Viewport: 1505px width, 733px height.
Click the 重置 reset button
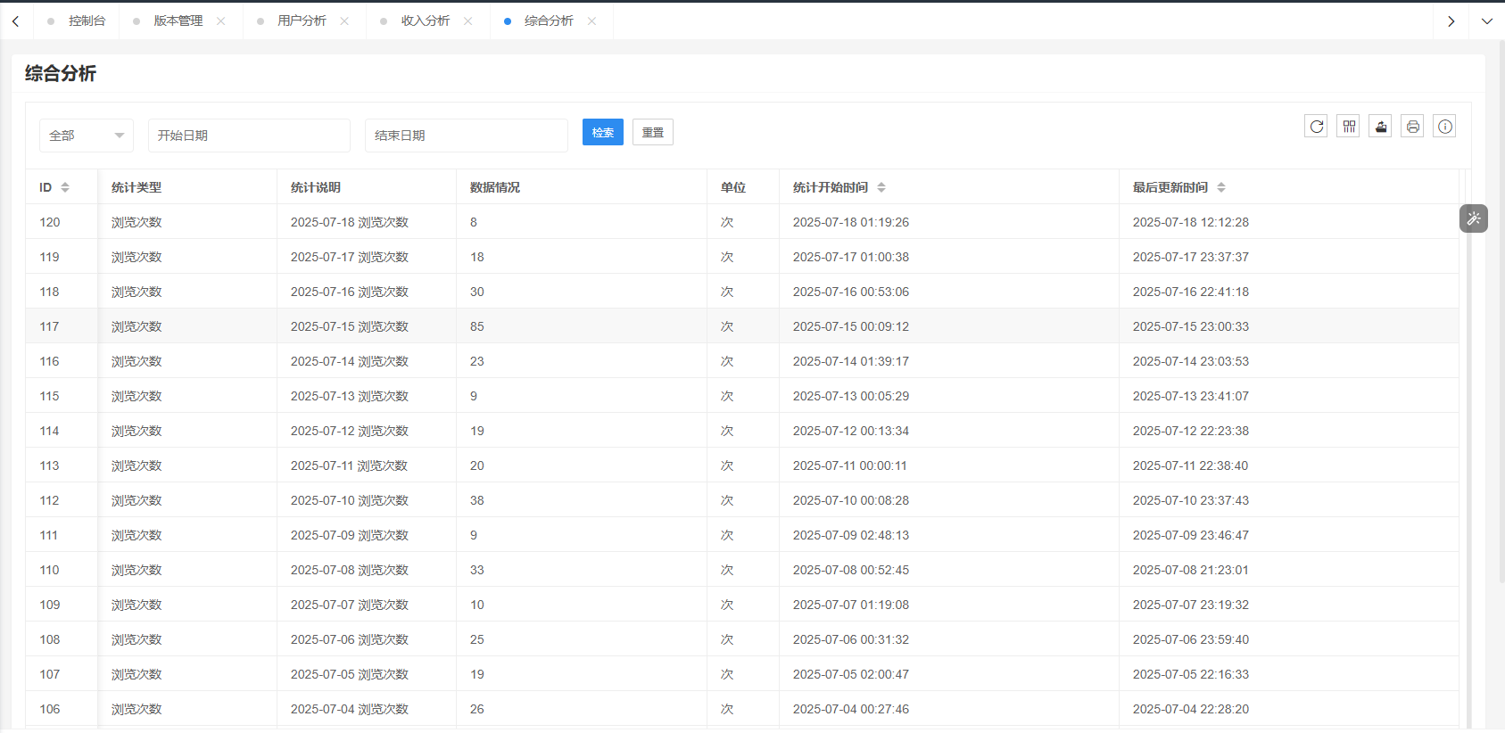coord(653,132)
